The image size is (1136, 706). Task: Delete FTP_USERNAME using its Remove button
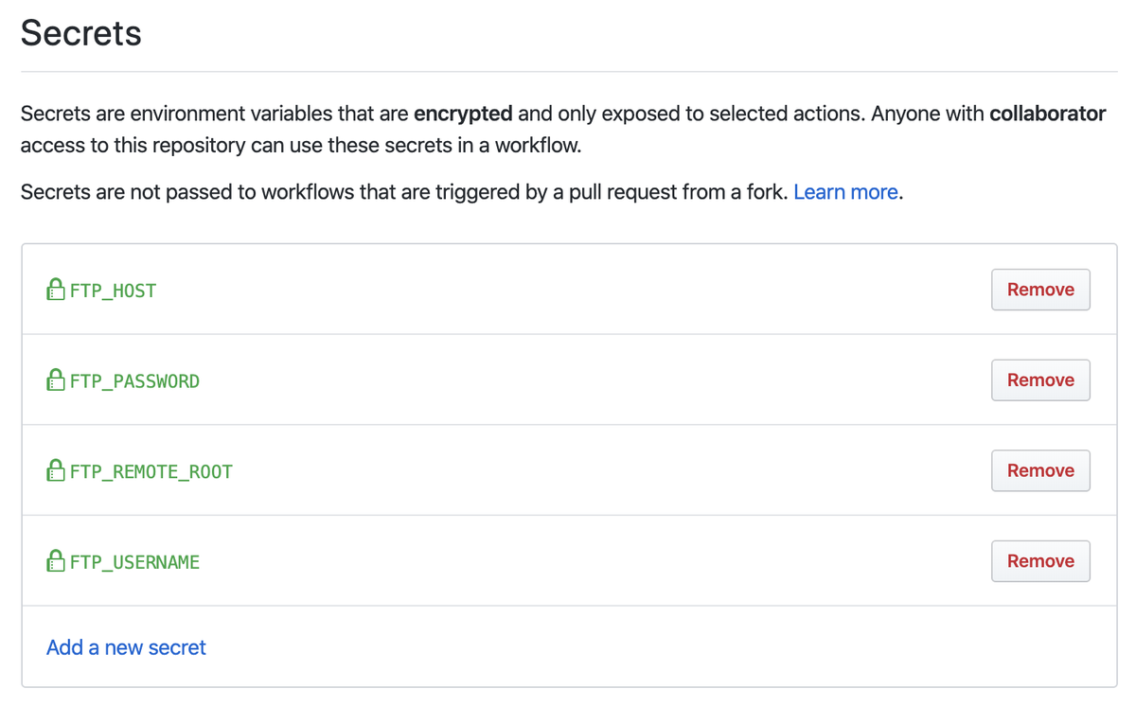coord(1040,561)
